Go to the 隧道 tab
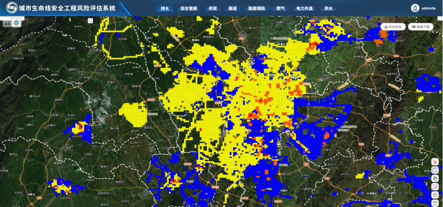The height and width of the screenshot is (207, 443). coord(233,8)
